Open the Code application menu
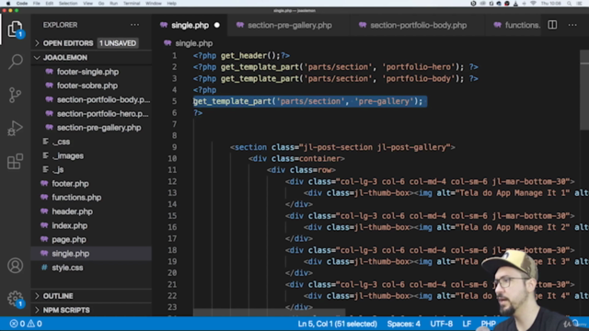Viewport: 589px width, 331px height. pyautogui.click(x=22, y=4)
